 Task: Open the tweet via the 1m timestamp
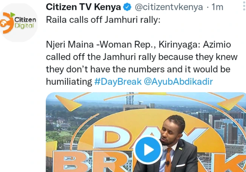[x=217, y=7]
